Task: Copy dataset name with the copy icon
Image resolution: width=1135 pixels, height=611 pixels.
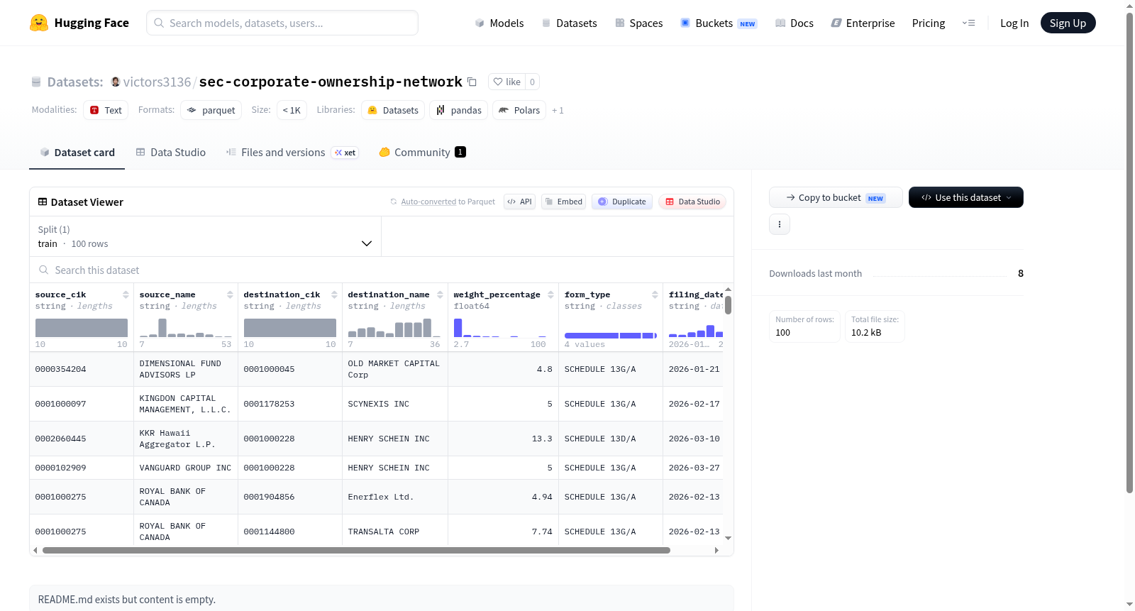Action: coord(472,82)
